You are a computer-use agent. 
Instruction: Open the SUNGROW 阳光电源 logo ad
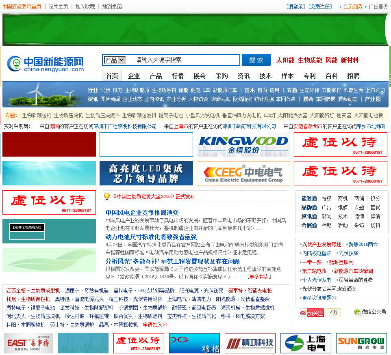[x=361, y=343]
